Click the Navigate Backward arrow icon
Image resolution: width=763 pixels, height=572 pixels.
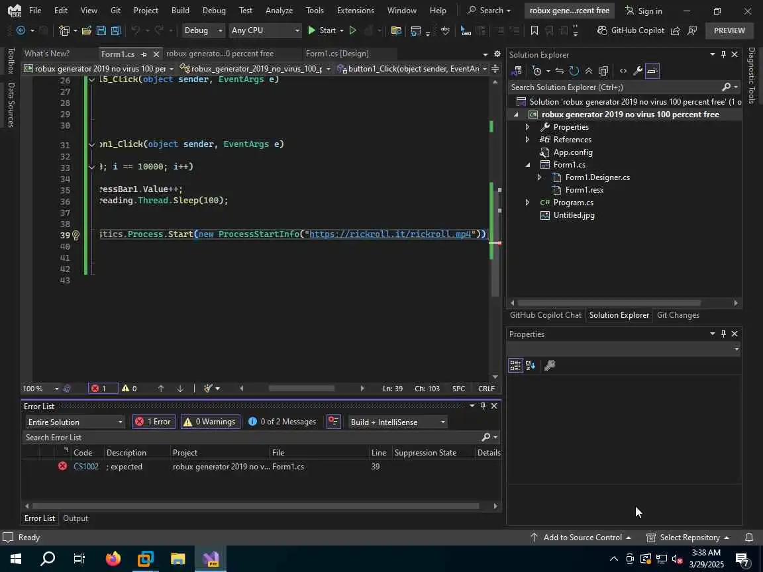21,30
